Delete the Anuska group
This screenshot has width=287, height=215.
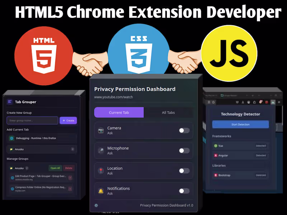click(x=69, y=168)
